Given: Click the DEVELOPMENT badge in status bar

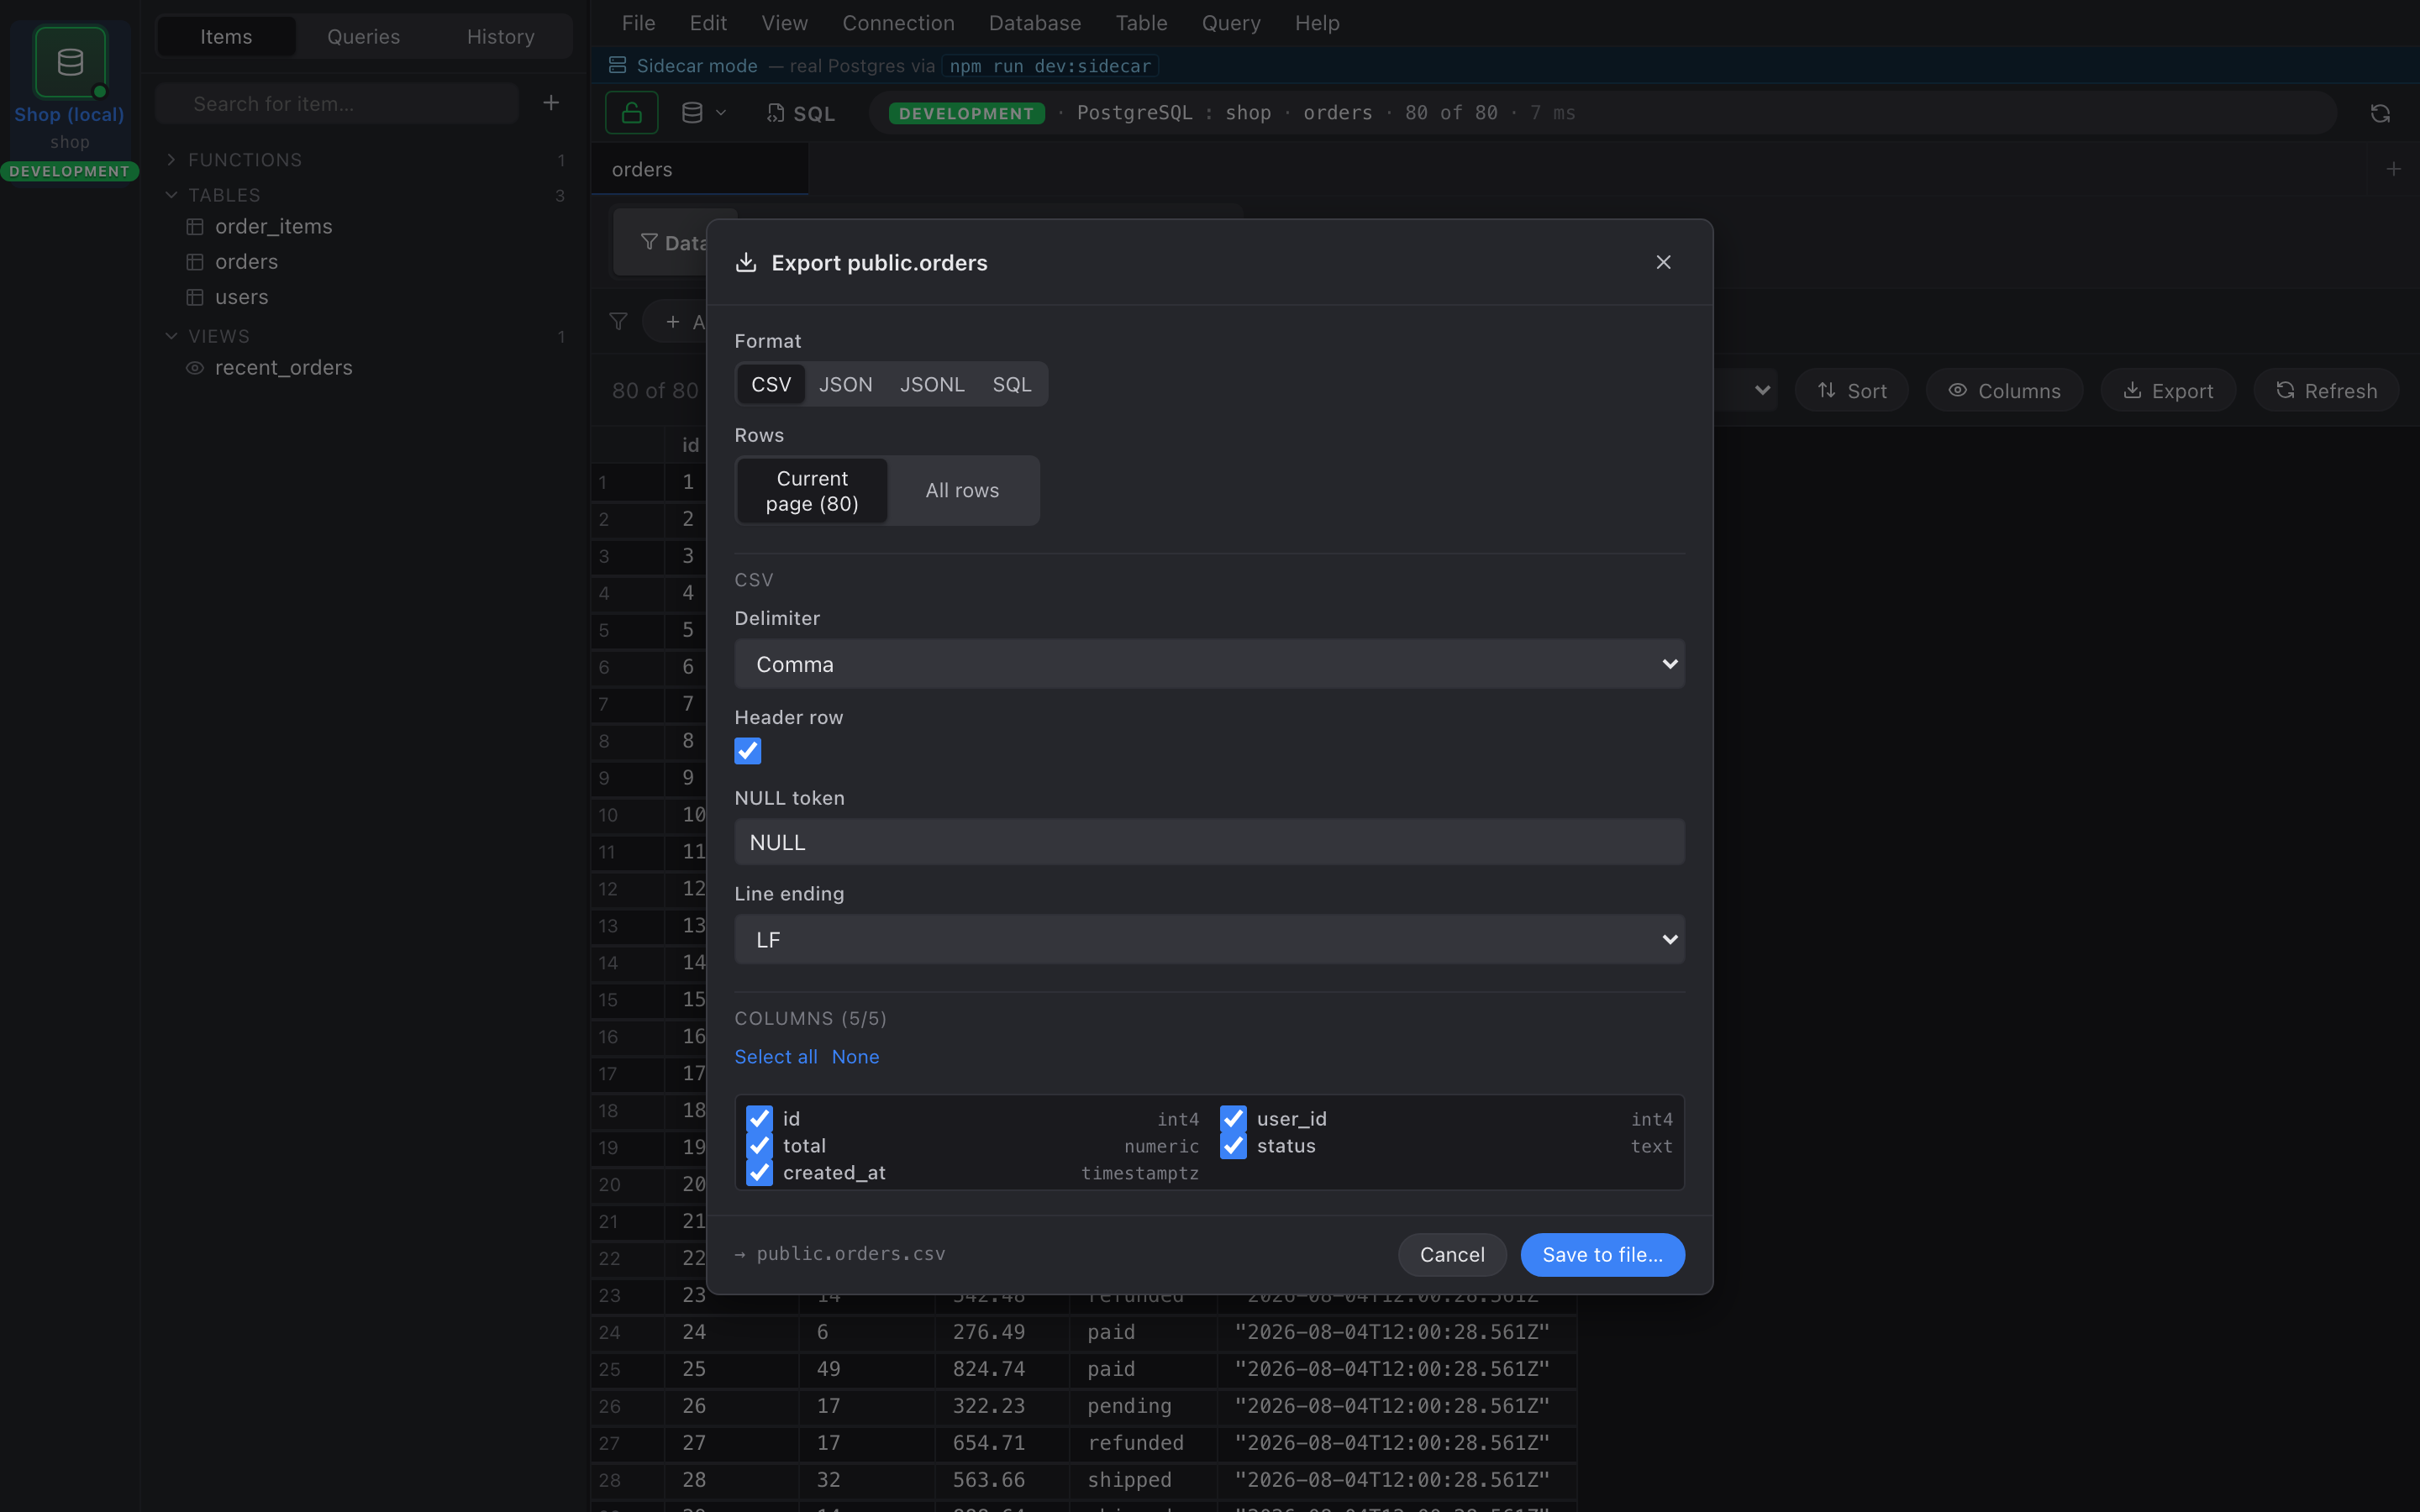Looking at the screenshot, I should tap(967, 114).
